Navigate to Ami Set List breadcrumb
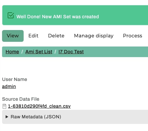 pos(39,52)
